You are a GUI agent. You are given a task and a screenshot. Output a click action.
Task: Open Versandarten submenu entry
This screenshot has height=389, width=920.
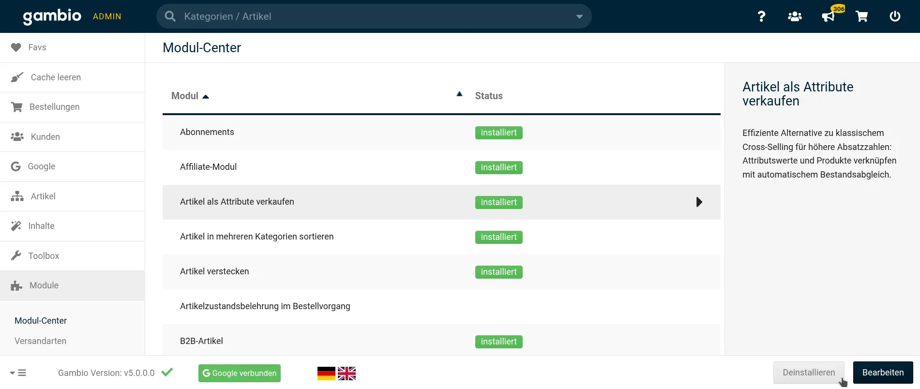click(41, 341)
